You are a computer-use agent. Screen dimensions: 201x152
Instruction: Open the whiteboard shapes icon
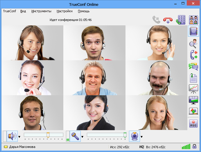click(193, 111)
